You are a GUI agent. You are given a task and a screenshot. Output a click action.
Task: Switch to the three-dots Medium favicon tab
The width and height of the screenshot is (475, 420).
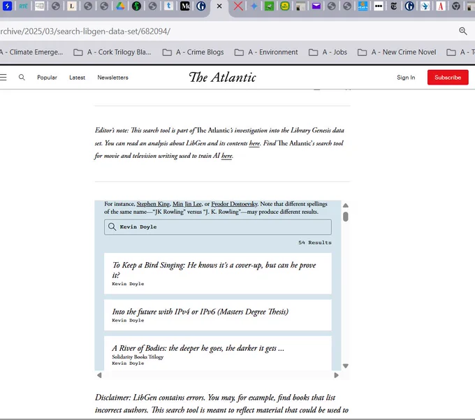tap(379, 6)
